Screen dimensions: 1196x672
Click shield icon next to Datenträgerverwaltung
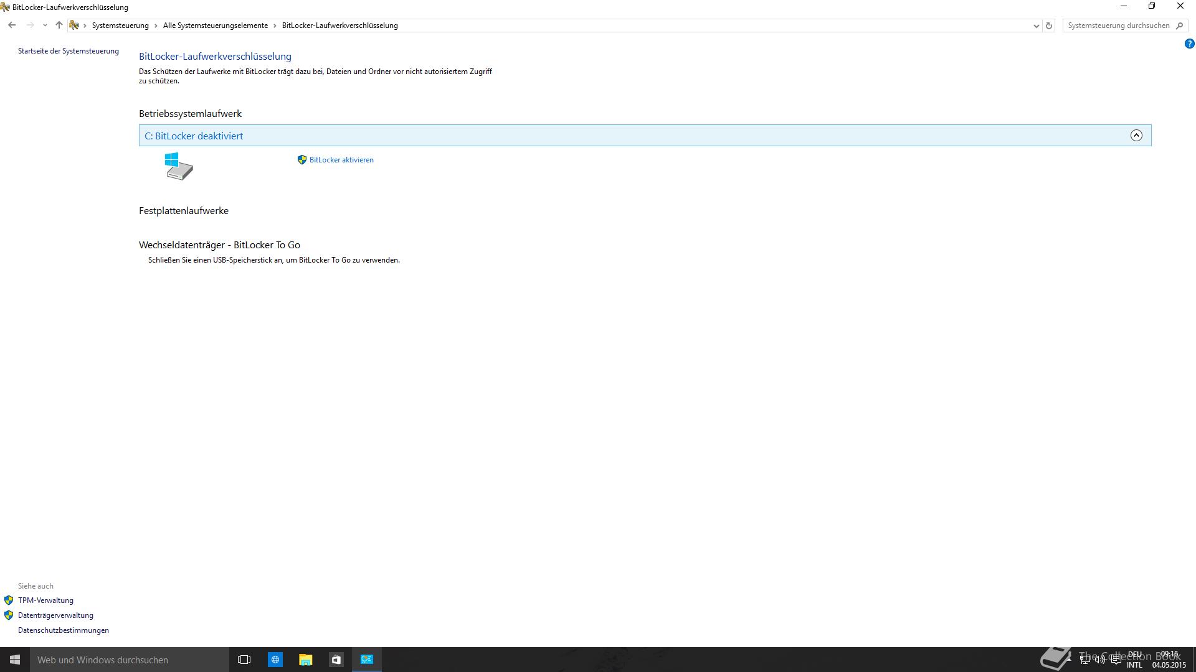tap(9, 615)
